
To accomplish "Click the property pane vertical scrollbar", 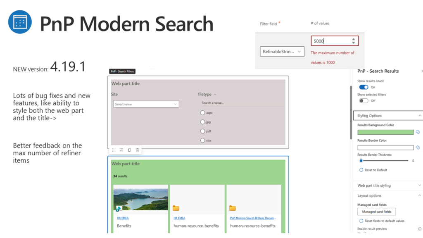I will coord(351,112).
